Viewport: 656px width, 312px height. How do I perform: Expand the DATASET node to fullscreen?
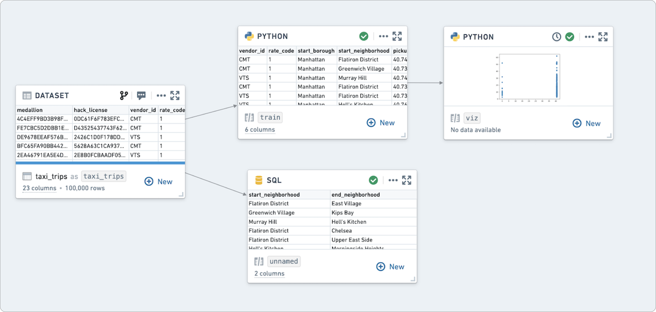(175, 96)
